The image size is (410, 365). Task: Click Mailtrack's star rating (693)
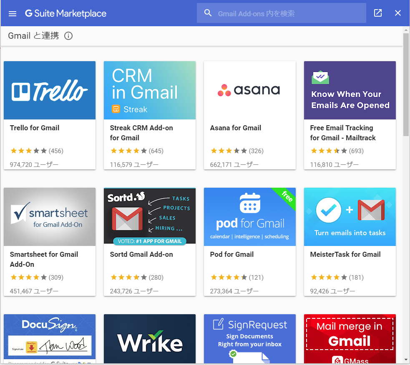(337, 151)
